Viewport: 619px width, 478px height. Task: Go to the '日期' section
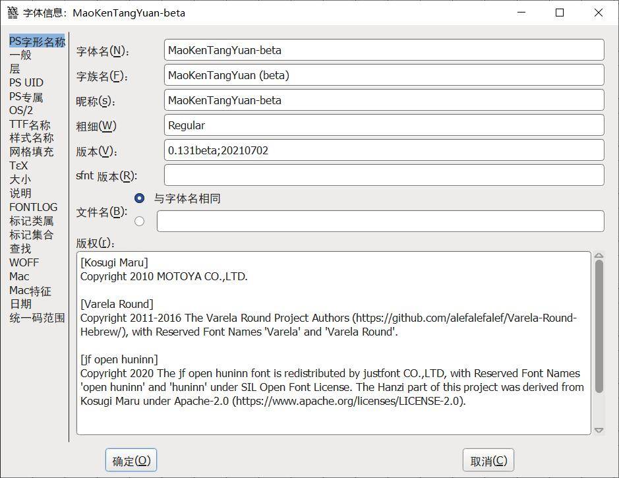click(20, 304)
